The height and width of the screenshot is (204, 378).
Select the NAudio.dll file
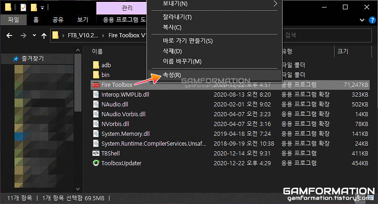click(x=115, y=105)
